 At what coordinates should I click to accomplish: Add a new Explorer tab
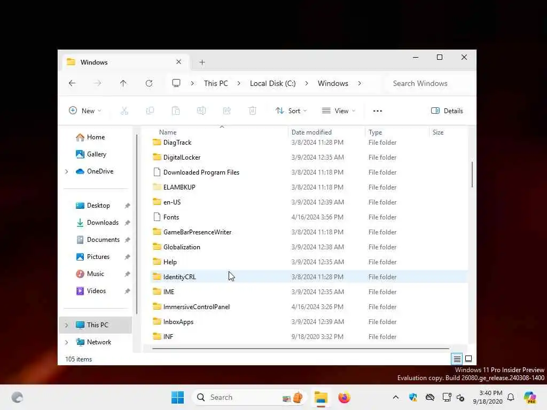202,62
